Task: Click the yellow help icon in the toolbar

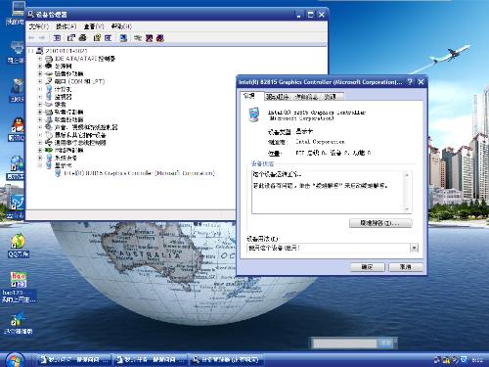Action: coord(97,38)
